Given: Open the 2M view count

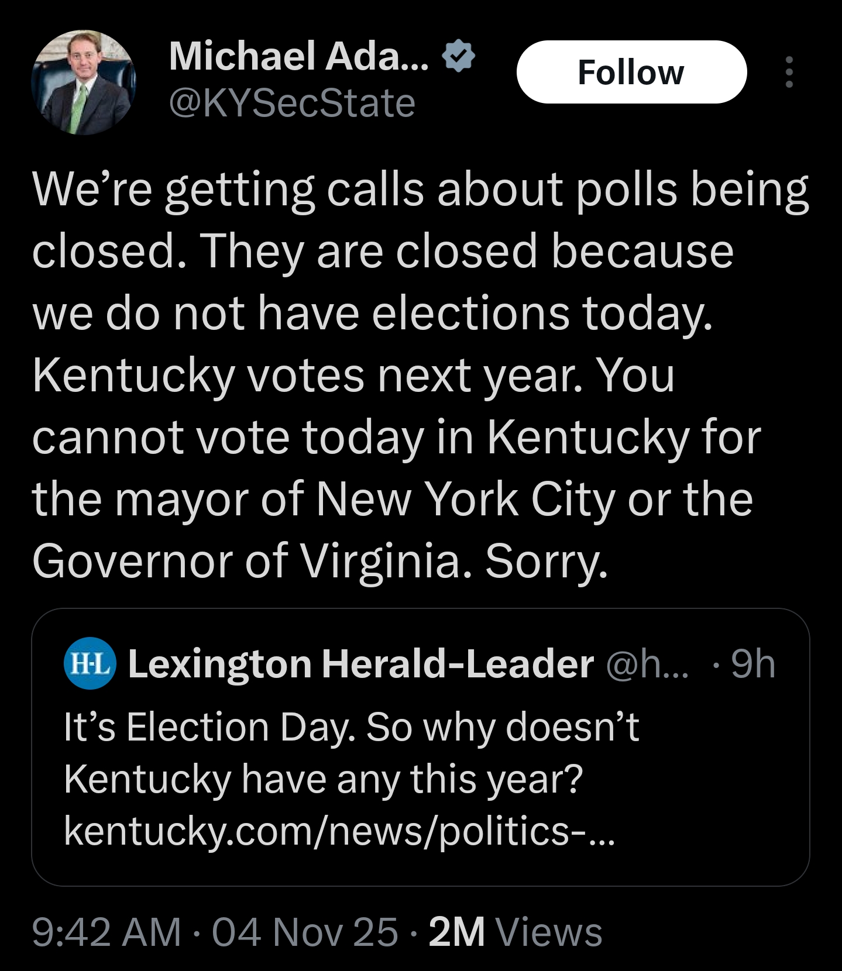Looking at the screenshot, I should 456,931.
